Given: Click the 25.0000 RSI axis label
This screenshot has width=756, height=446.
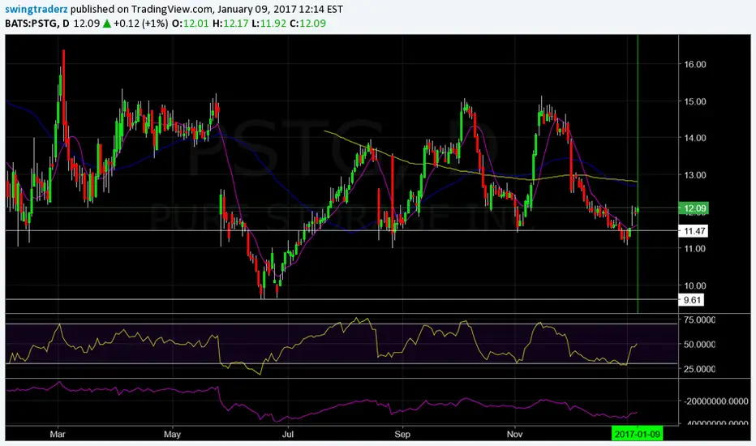Looking at the screenshot, I should pyautogui.click(x=699, y=369).
